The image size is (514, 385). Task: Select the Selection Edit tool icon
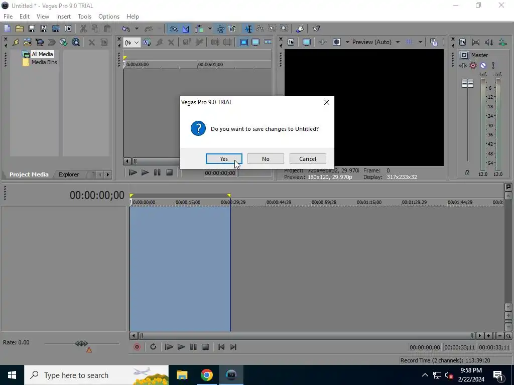click(x=272, y=29)
